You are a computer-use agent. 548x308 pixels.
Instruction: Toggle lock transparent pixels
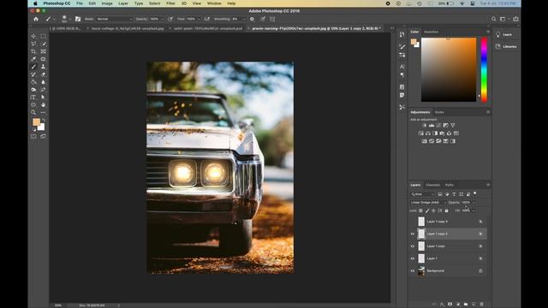[x=420, y=210]
